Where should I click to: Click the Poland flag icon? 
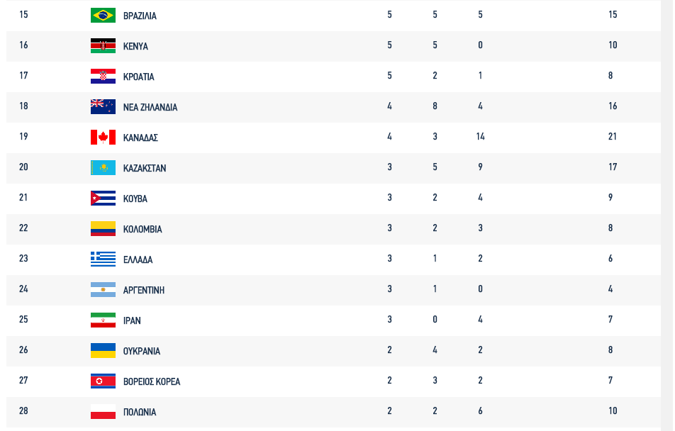pos(103,411)
